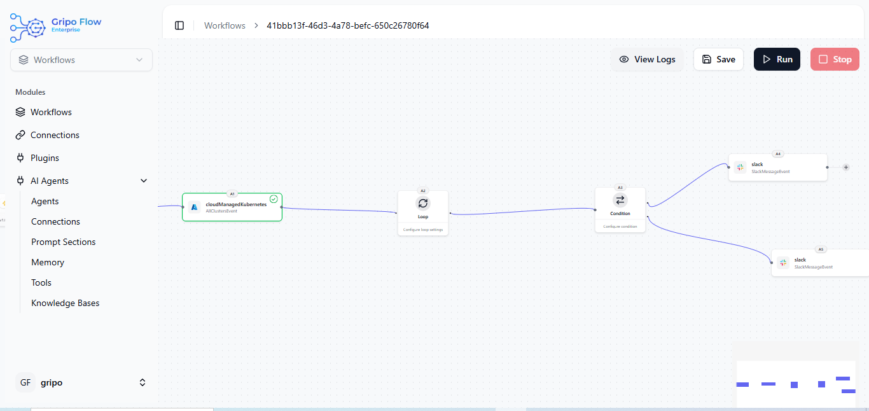
Task: Click the Loop node refresh icon
Action: click(x=423, y=203)
